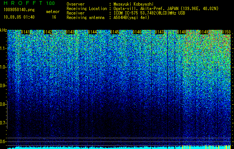The width and height of the screenshot is (234, 149).
Task: Click the A504HB(yagi 4el) antenna text
Action: point(131,18)
